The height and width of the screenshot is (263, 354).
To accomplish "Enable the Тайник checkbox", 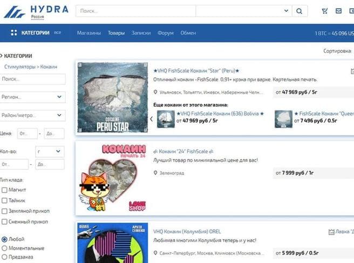I will click(x=4, y=201).
